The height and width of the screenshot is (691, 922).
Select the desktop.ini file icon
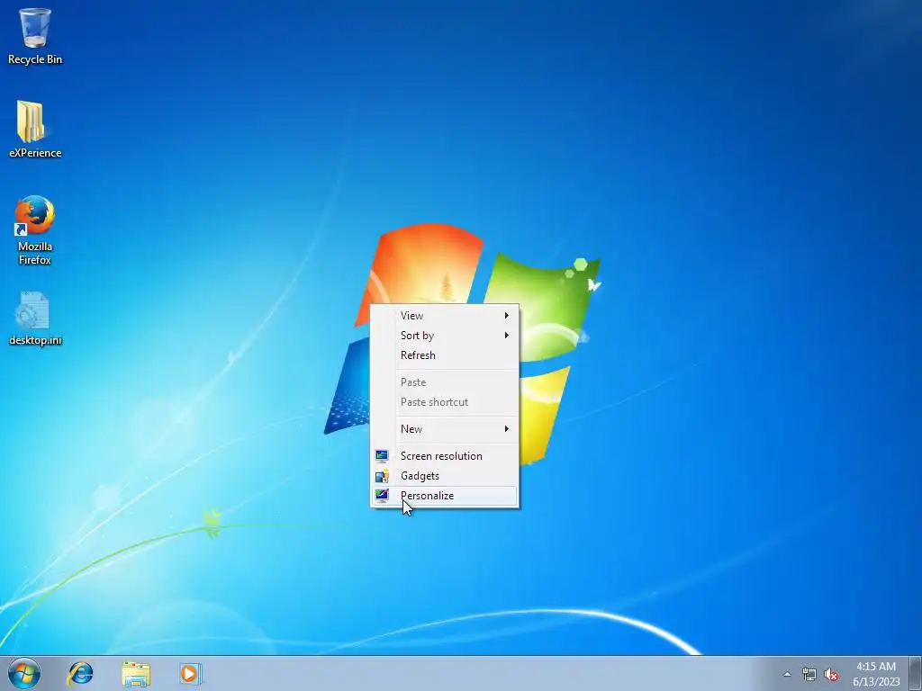(x=35, y=319)
